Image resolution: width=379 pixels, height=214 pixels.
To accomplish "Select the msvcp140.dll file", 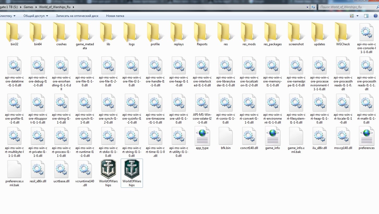I will 343,138.
